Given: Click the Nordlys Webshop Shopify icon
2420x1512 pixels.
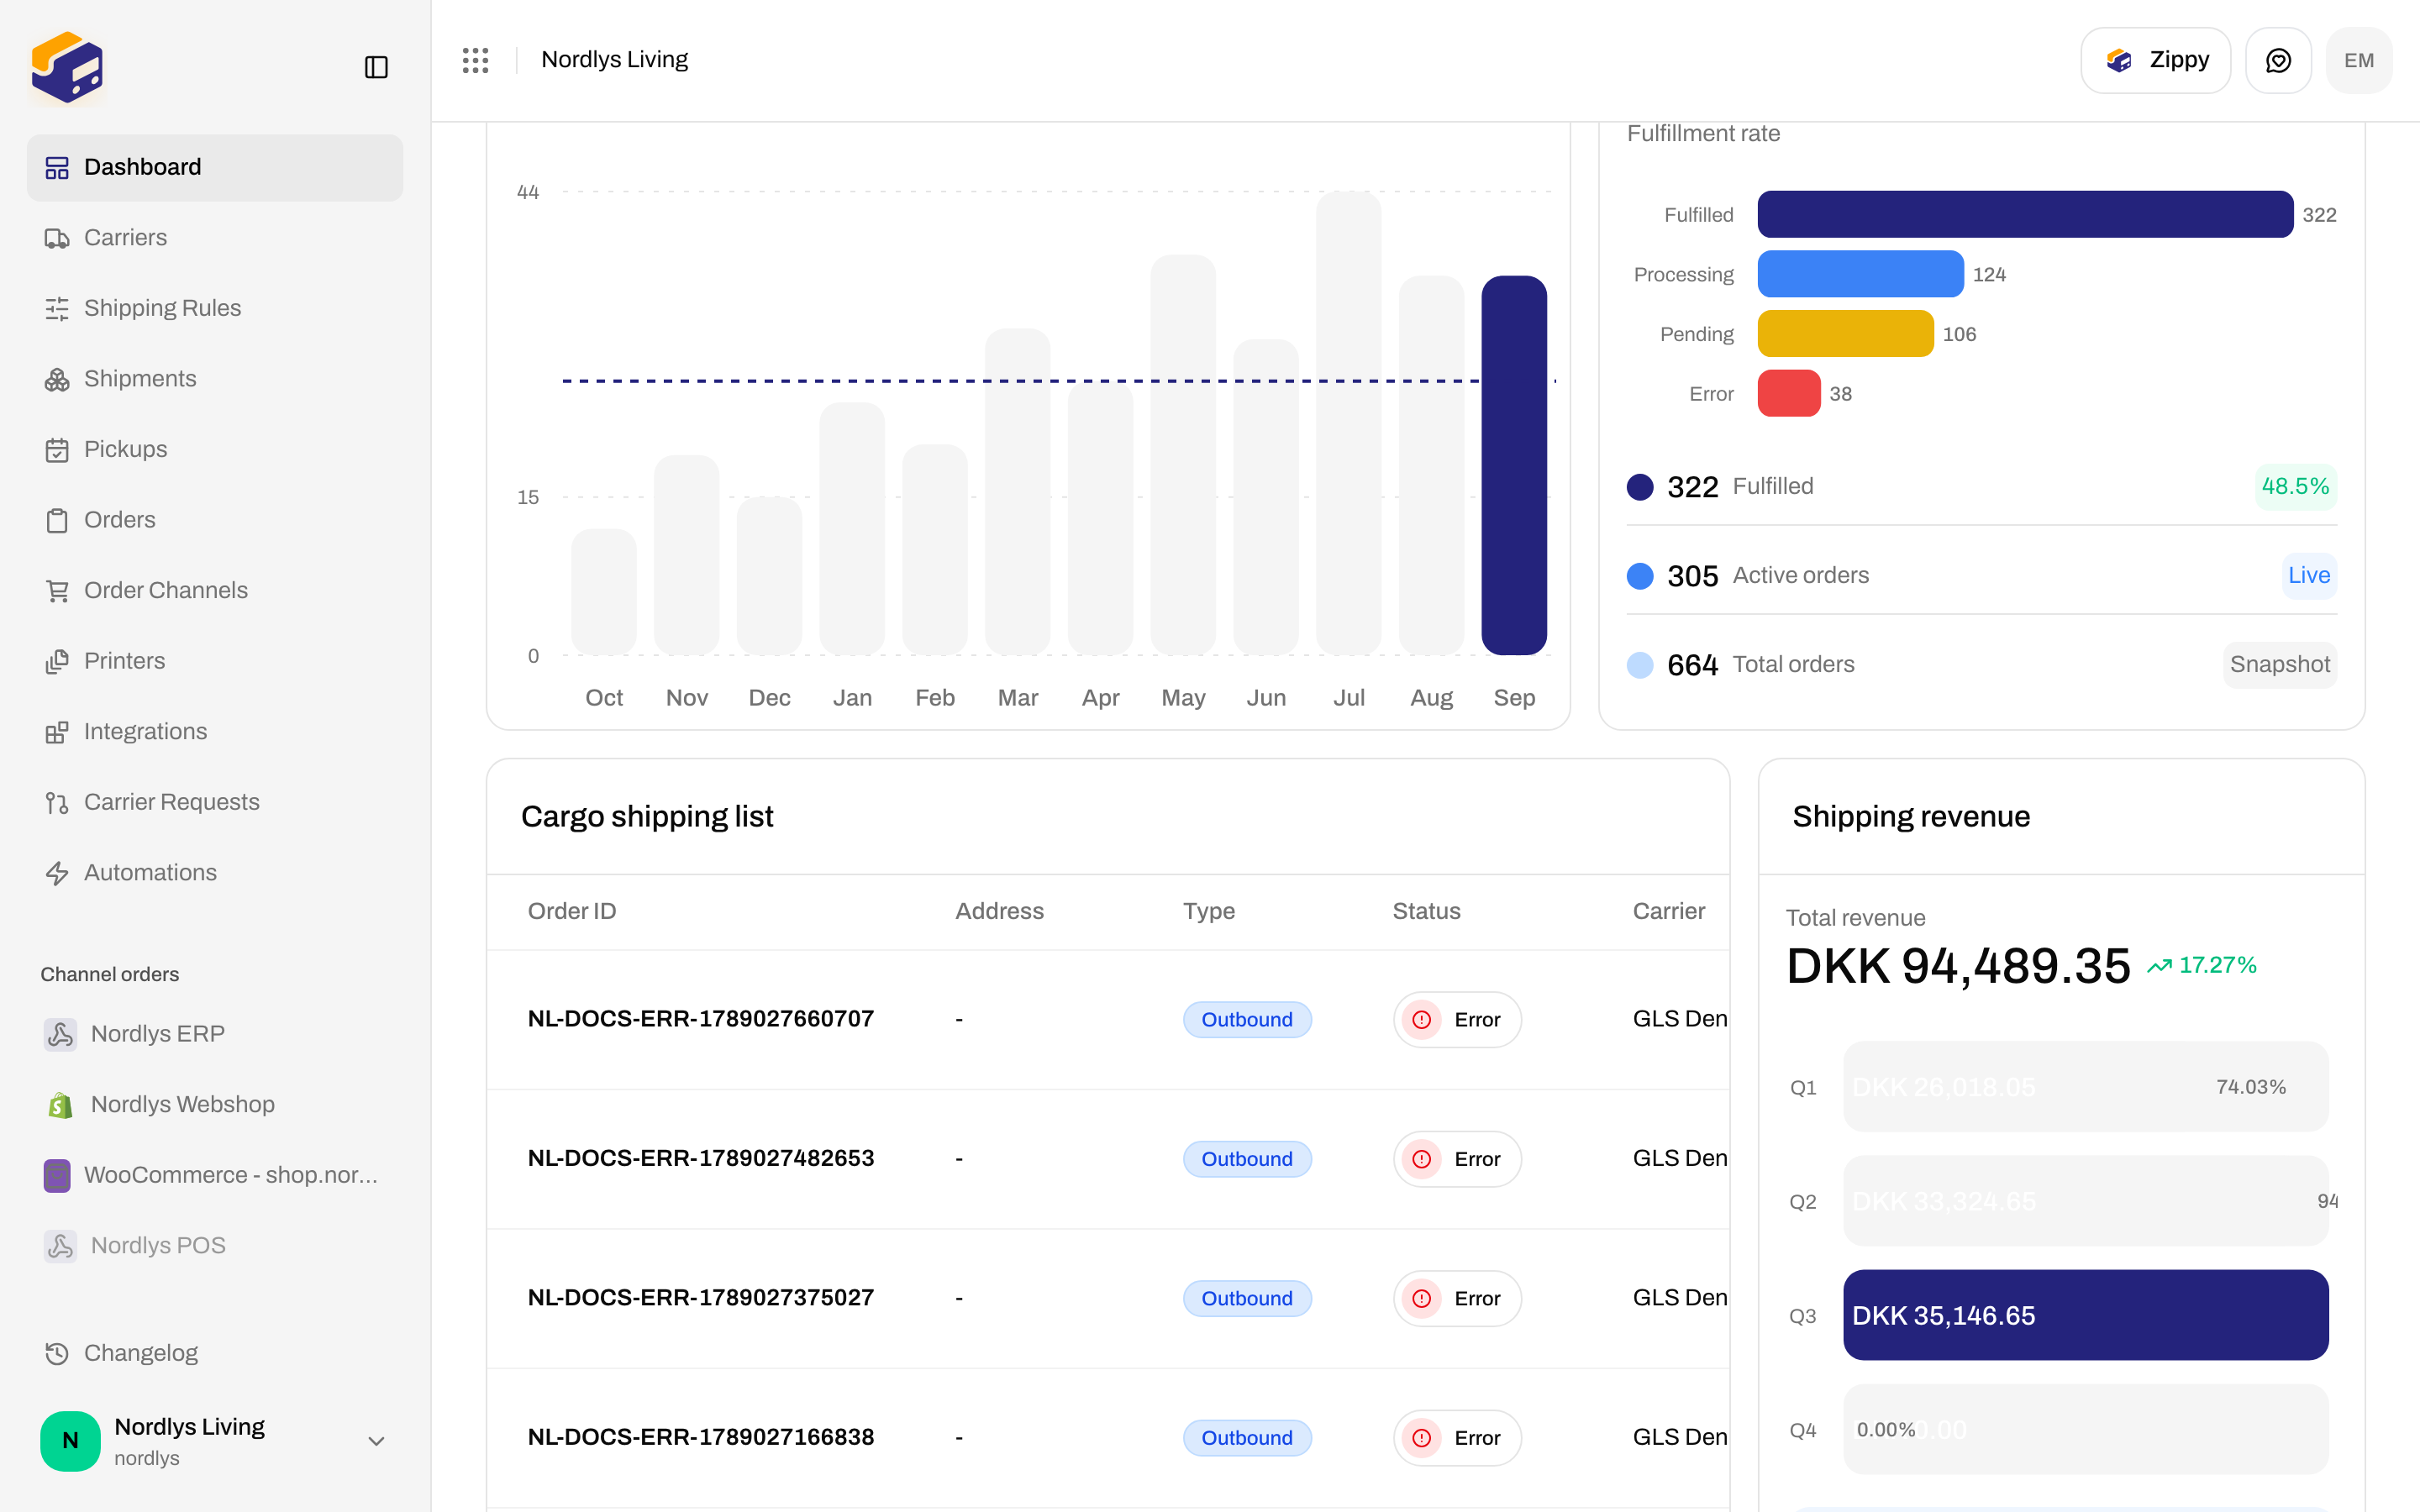Looking at the screenshot, I should pyautogui.click(x=60, y=1105).
